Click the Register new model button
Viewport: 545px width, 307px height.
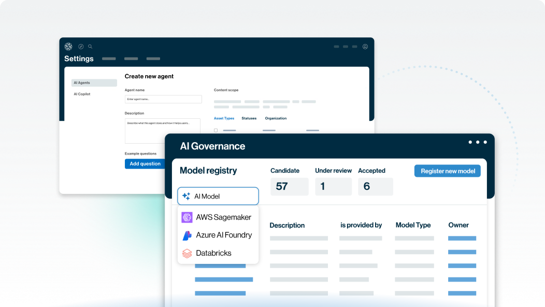click(447, 171)
